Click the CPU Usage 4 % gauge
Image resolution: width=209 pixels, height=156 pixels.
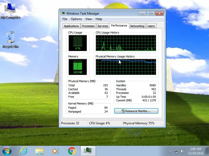(x=78, y=43)
